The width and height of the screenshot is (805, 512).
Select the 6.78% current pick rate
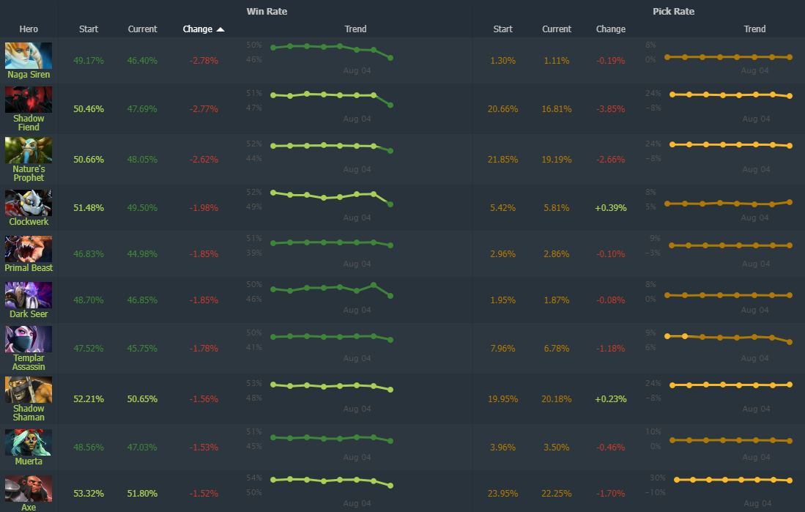(557, 349)
